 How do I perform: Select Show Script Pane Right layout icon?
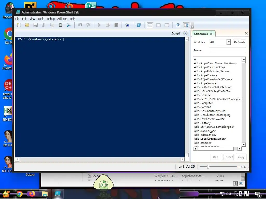(158, 25)
